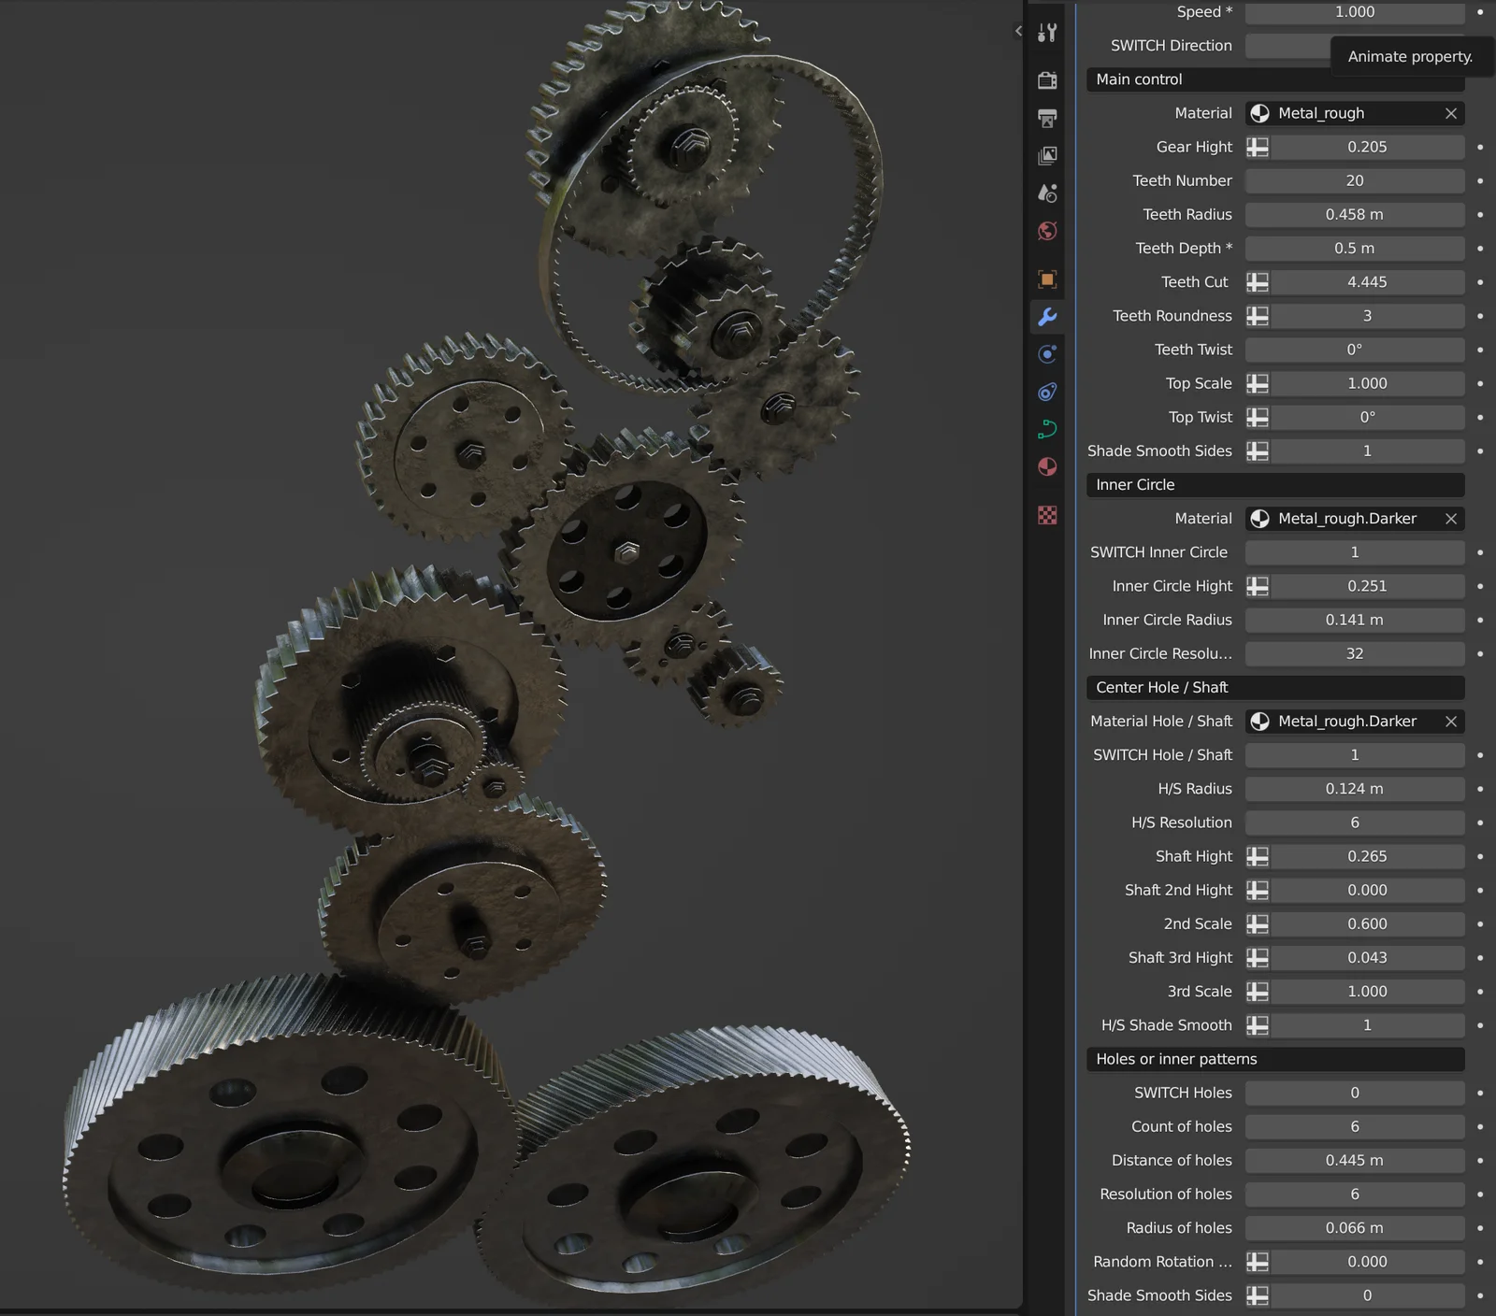The width and height of the screenshot is (1496, 1316).
Task: Click the Teeth Radius value field
Action: point(1355,214)
